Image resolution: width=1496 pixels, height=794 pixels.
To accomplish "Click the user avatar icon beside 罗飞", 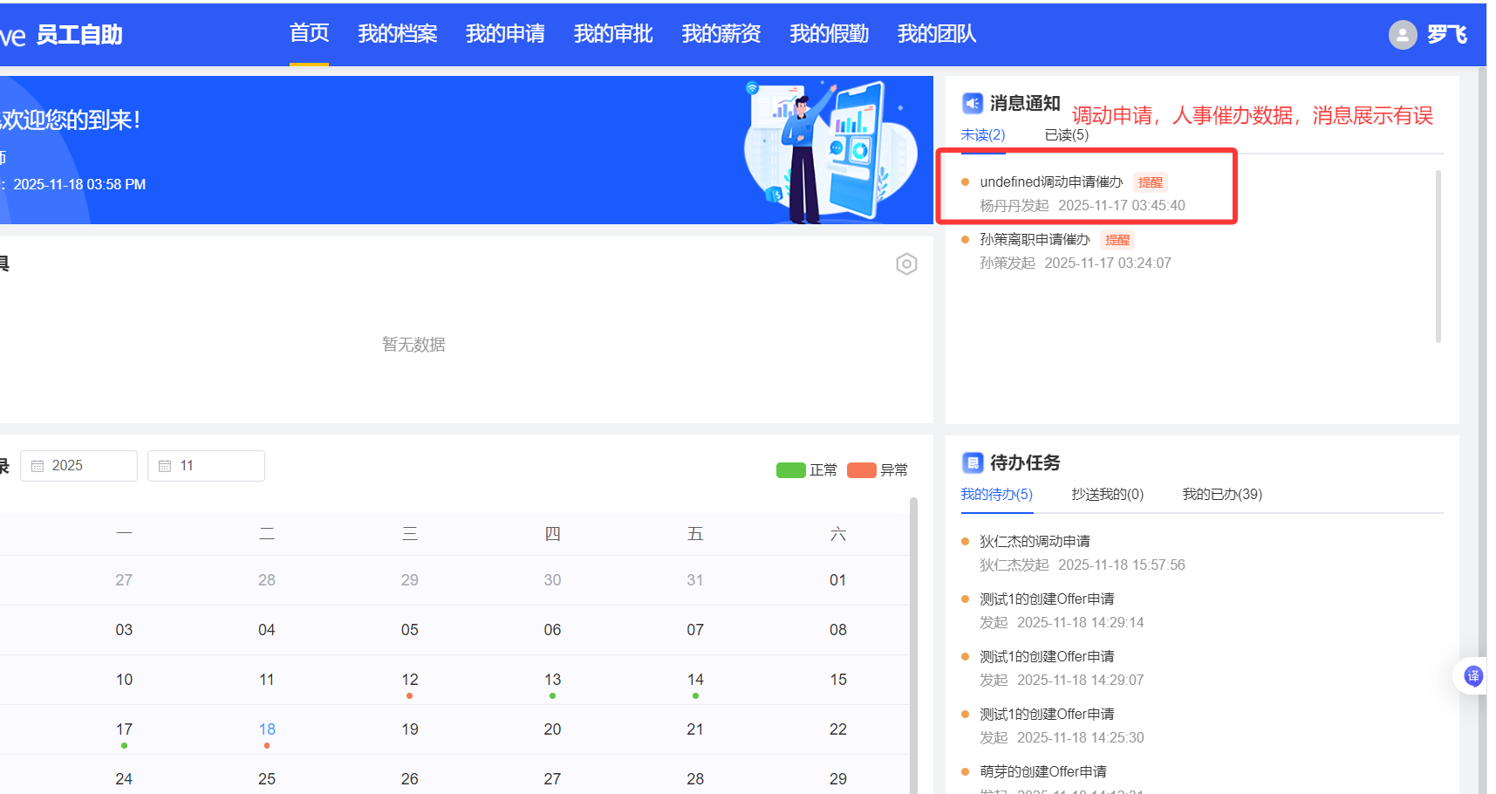I will pos(1402,35).
